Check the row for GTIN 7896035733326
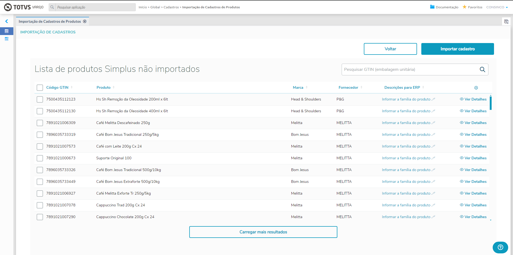Image resolution: width=513 pixels, height=255 pixels. (x=40, y=170)
